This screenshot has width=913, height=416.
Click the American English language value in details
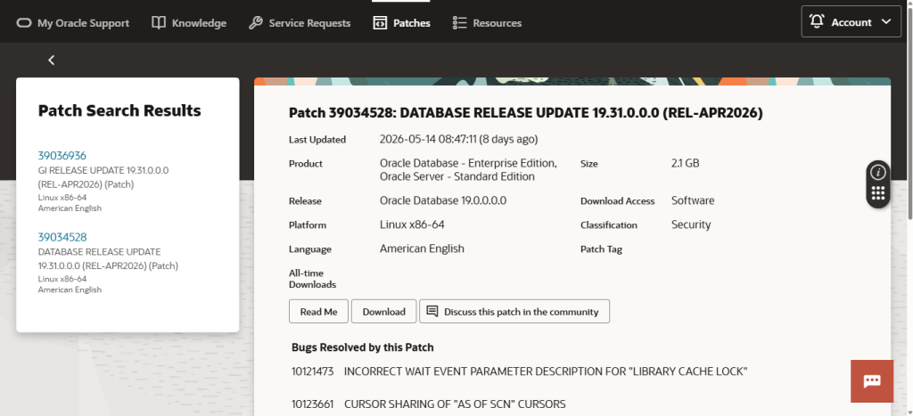coord(422,249)
